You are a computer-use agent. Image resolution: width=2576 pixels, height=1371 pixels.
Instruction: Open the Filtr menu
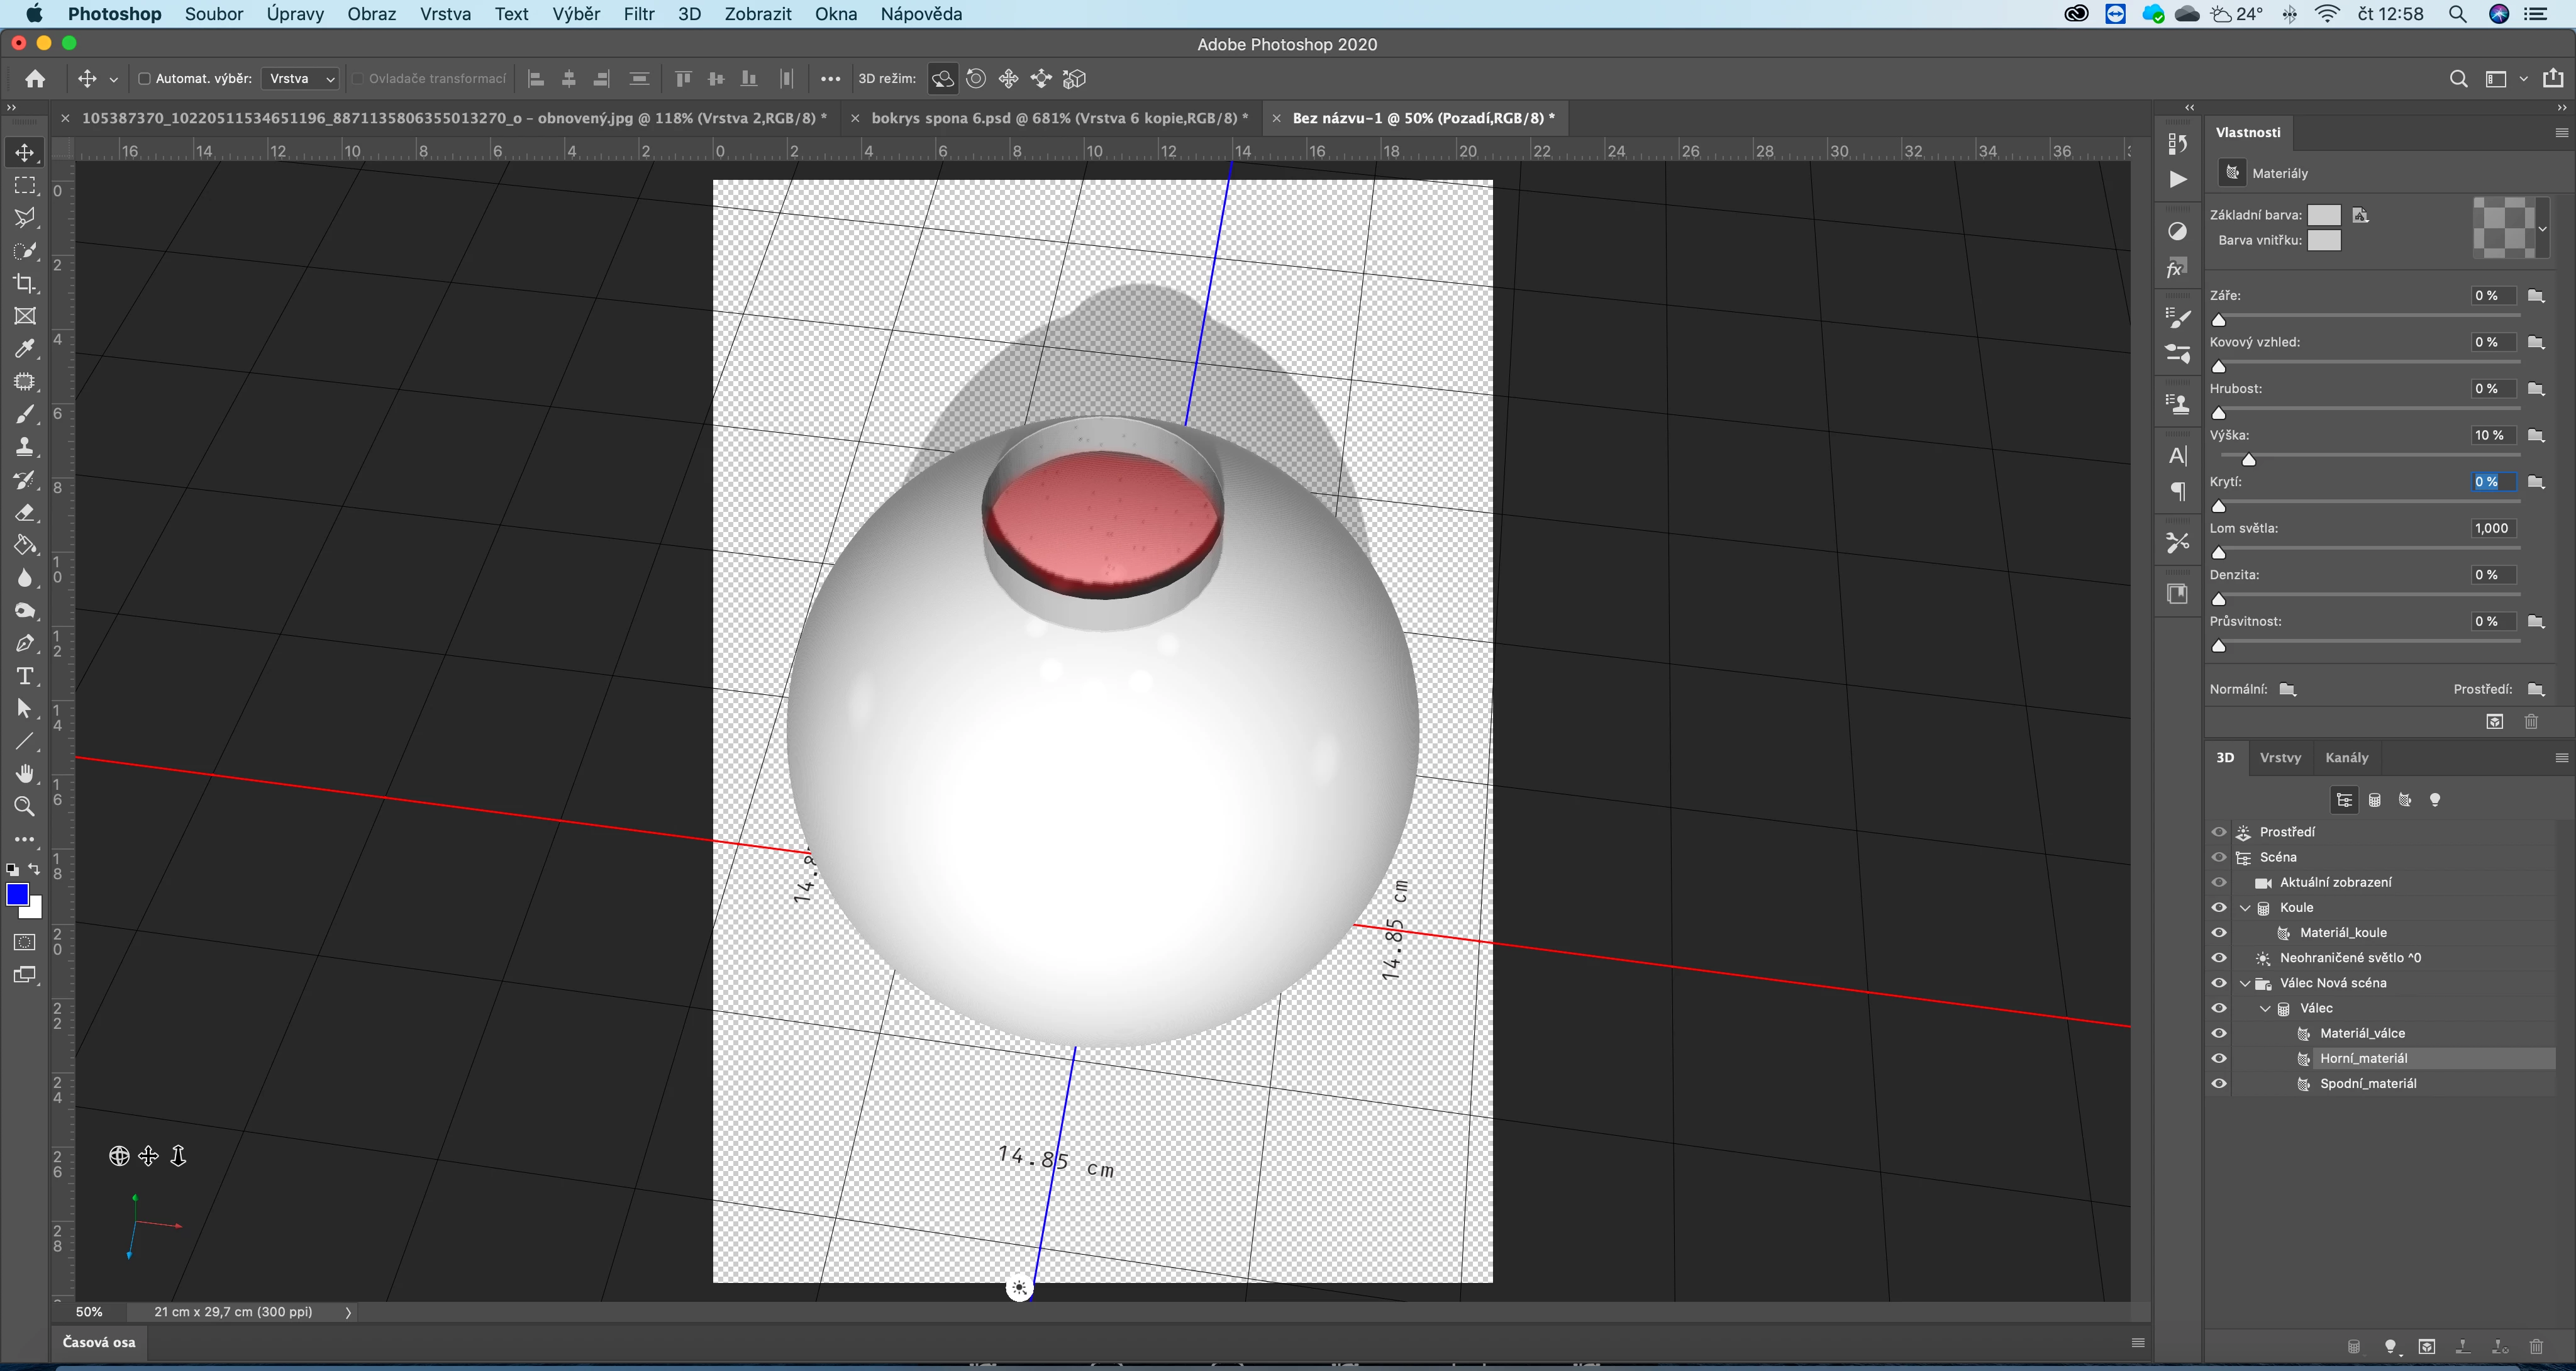pos(638,14)
